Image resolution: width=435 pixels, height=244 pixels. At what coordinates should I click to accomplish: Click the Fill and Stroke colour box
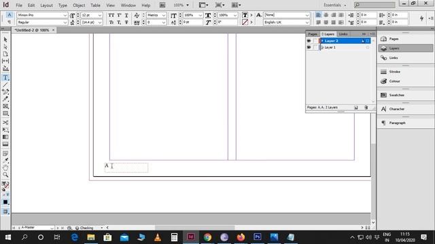click(x=5, y=184)
